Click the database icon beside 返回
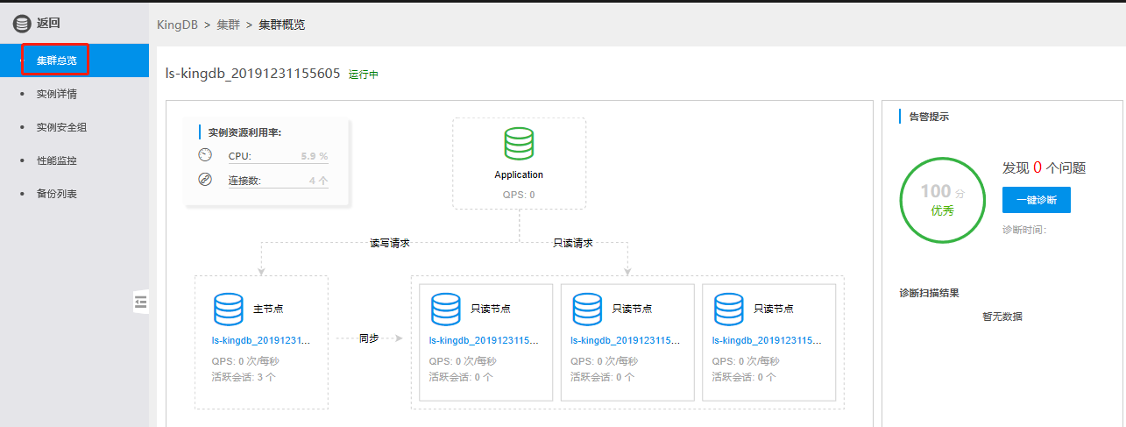This screenshot has height=427, width=1126. [x=21, y=24]
